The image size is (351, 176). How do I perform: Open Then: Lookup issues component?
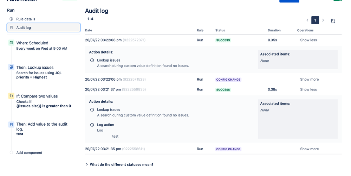tap(39, 72)
